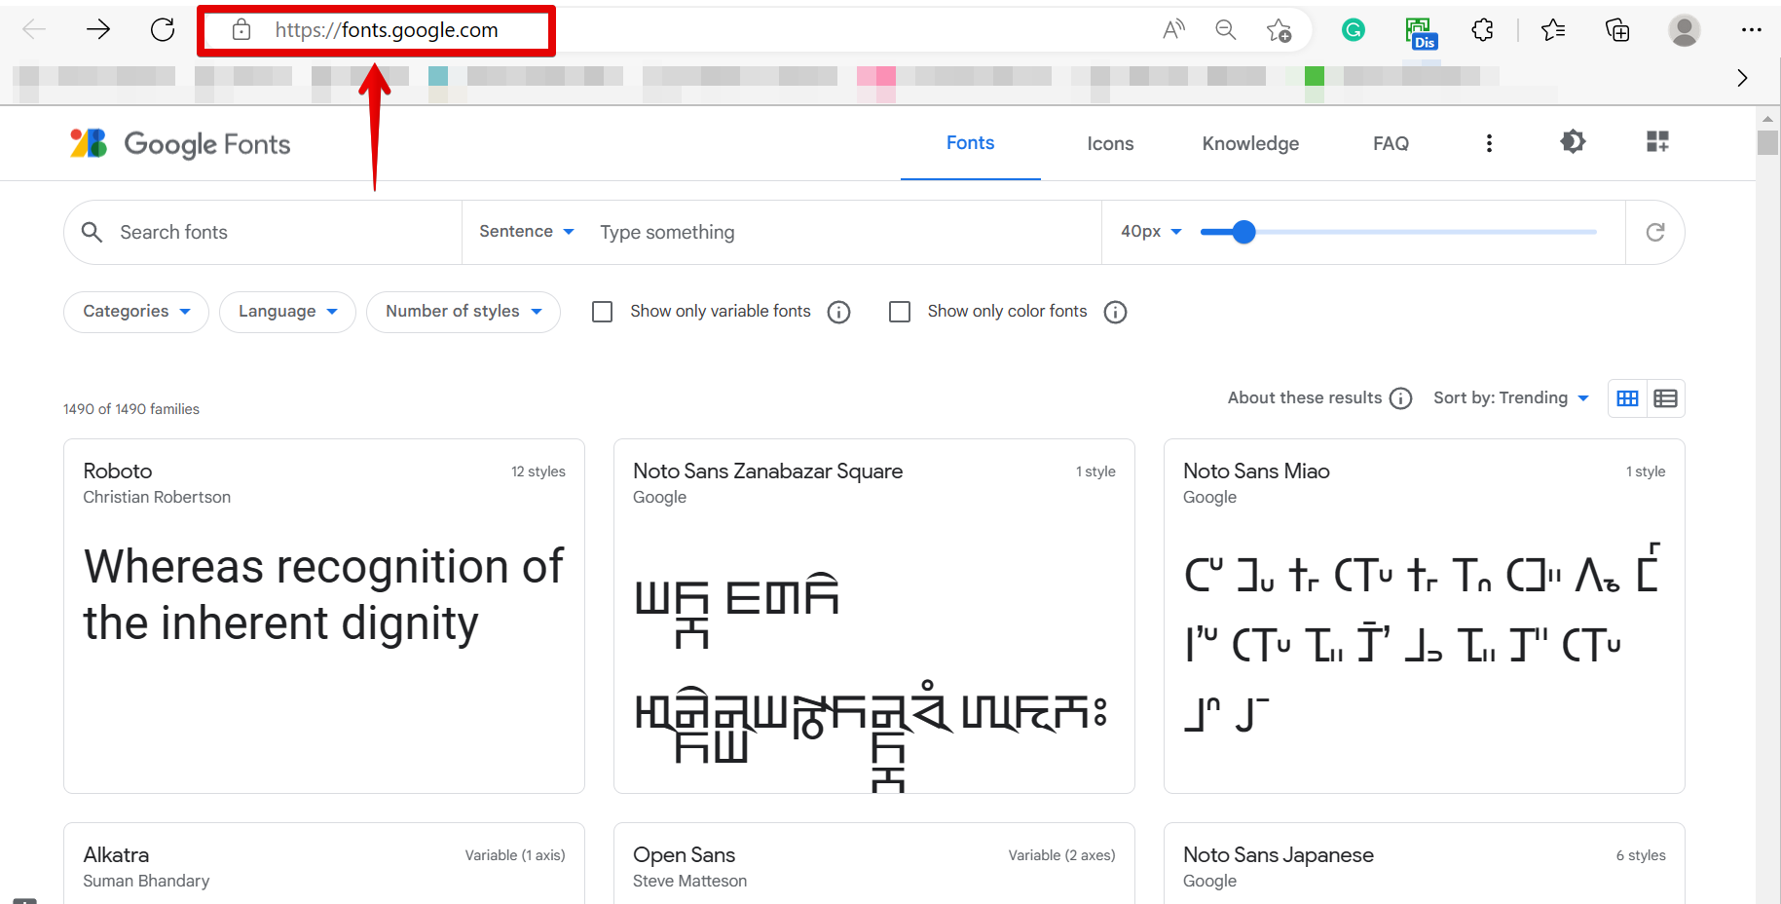Switch to list view
1781x904 pixels.
pyautogui.click(x=1666, y=398)
